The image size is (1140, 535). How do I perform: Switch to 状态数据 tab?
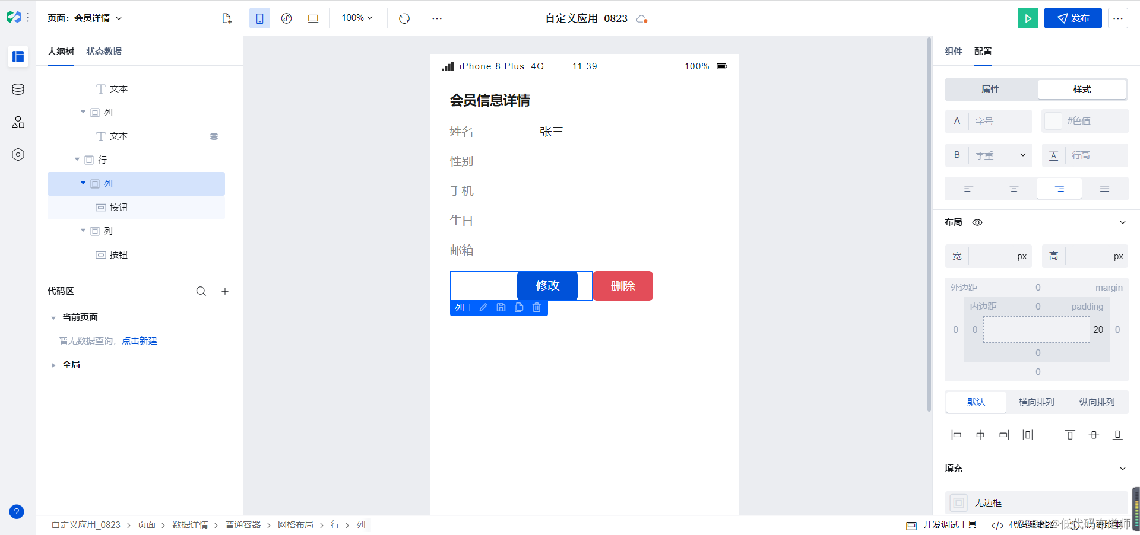tap(104, 52)
